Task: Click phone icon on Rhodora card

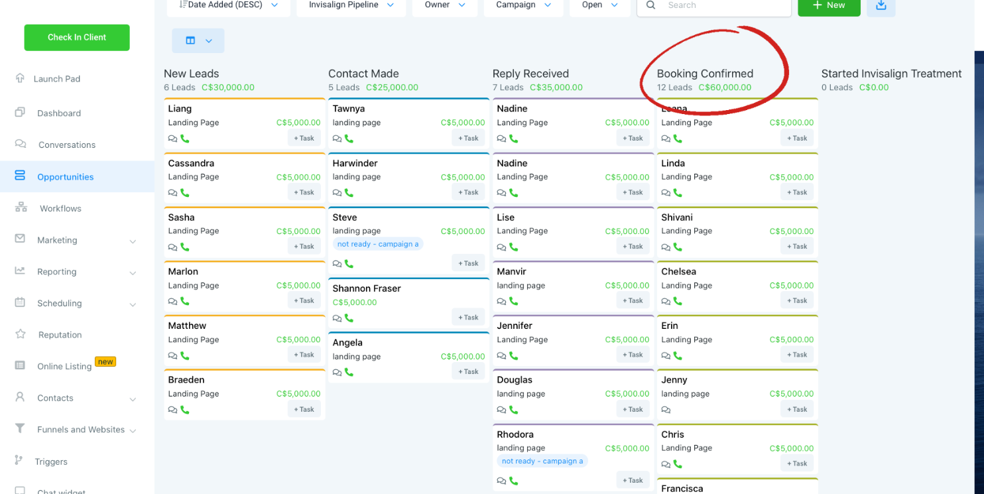Action: (x=514, y=481)
